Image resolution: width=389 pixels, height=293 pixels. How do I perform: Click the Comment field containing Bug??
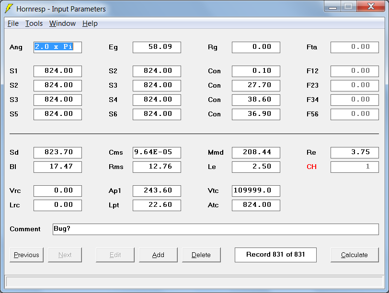(216, 229)
